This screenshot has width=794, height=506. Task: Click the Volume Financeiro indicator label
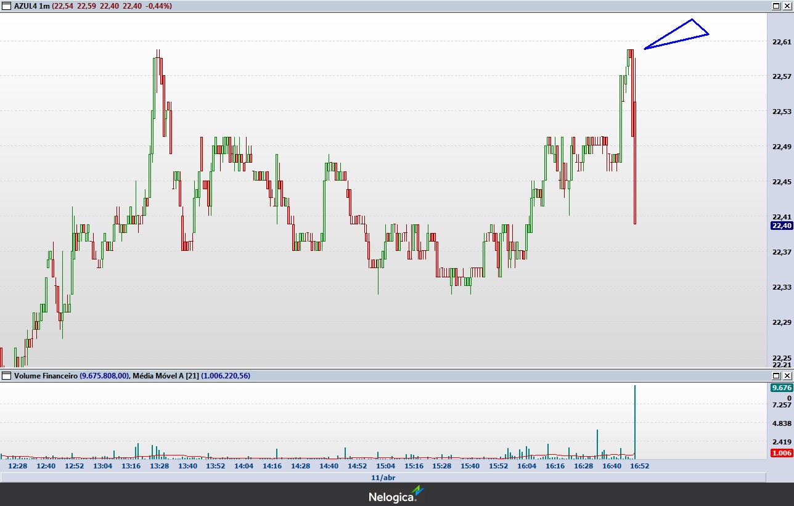[x=46, y=375]
